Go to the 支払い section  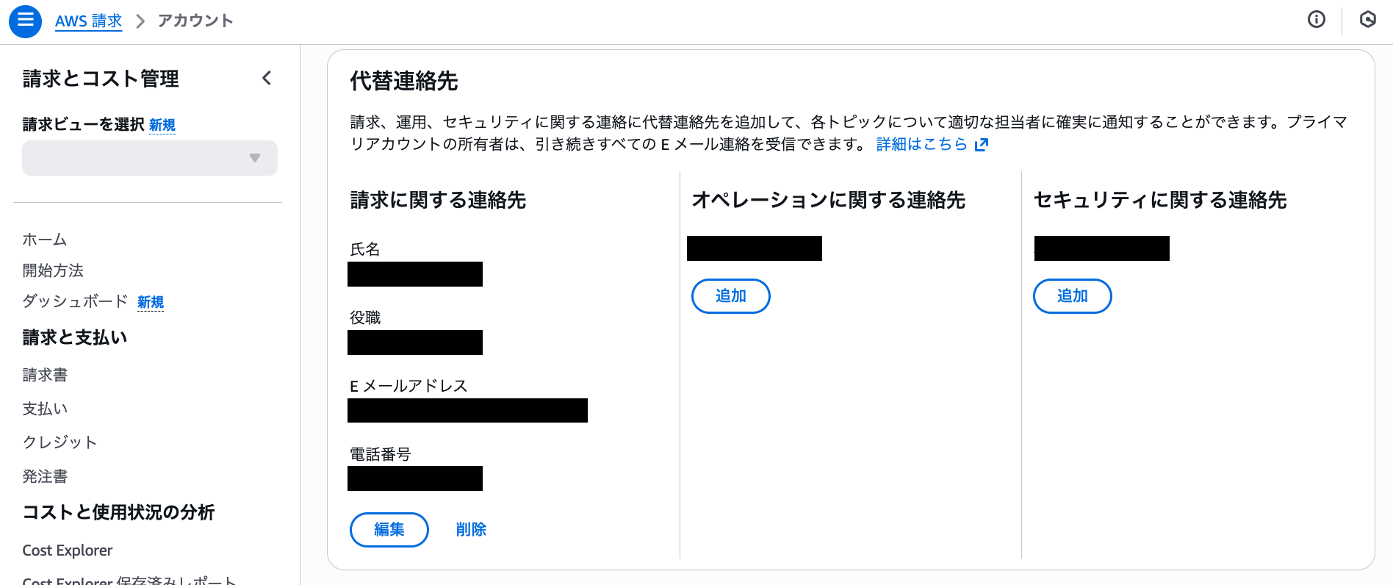(x=45, y=408)
